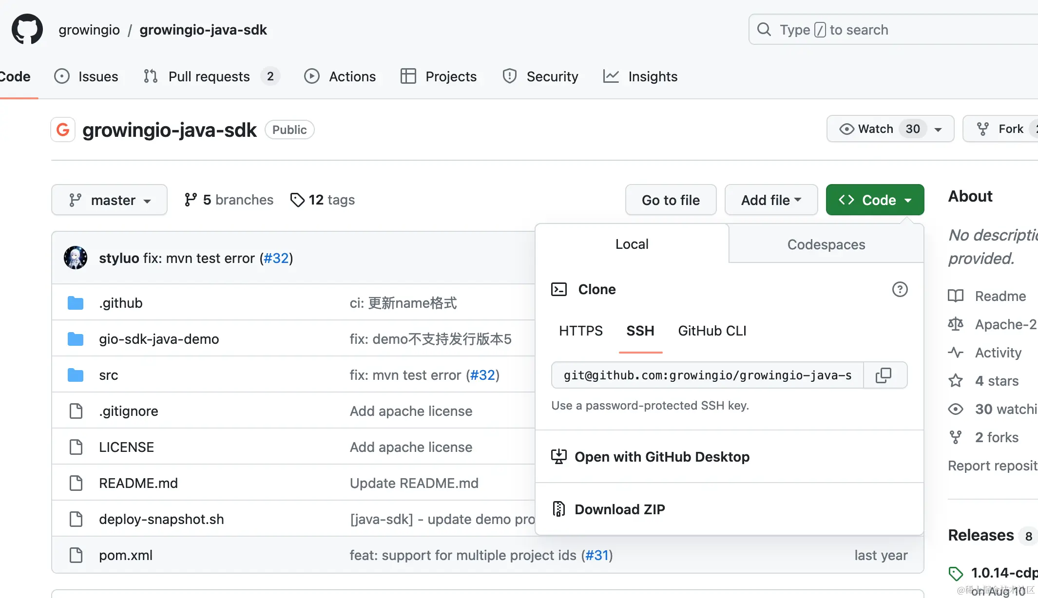View the 5 branches link
Image resolution: width=1038 pixels, height=598 pixels.
click(229, 200)
